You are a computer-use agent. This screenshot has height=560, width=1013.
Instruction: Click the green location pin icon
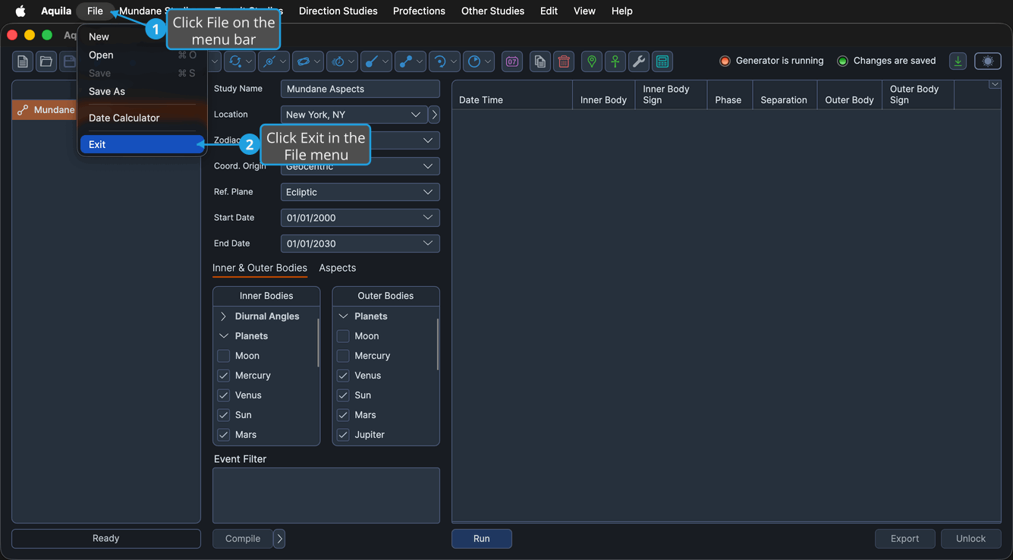click(x=592, y=61)
